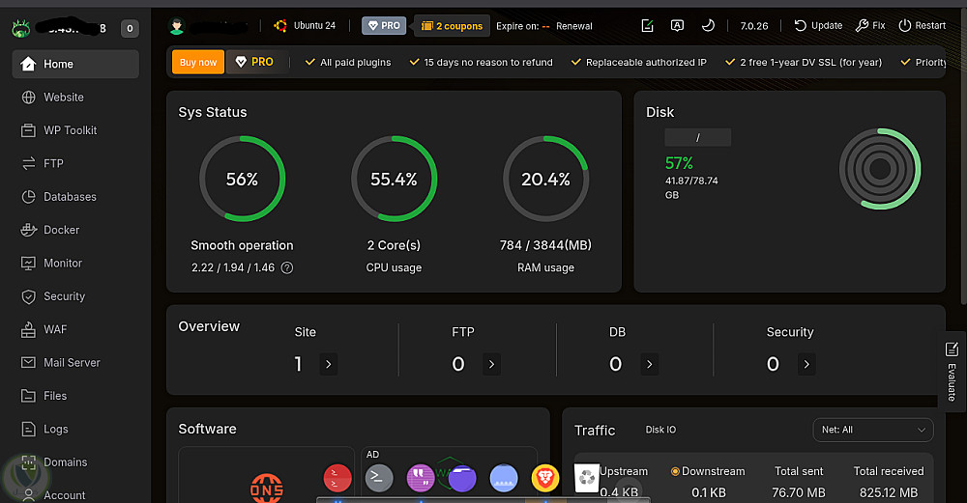The image size is (967, 503).
Task: Expand the FTP count arrow
Action: [x=491, y=365]
